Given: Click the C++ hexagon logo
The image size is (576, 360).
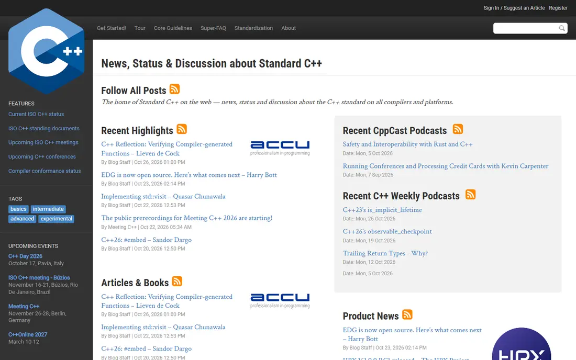Looking at the screenshot, I should [x=46, y=51].
